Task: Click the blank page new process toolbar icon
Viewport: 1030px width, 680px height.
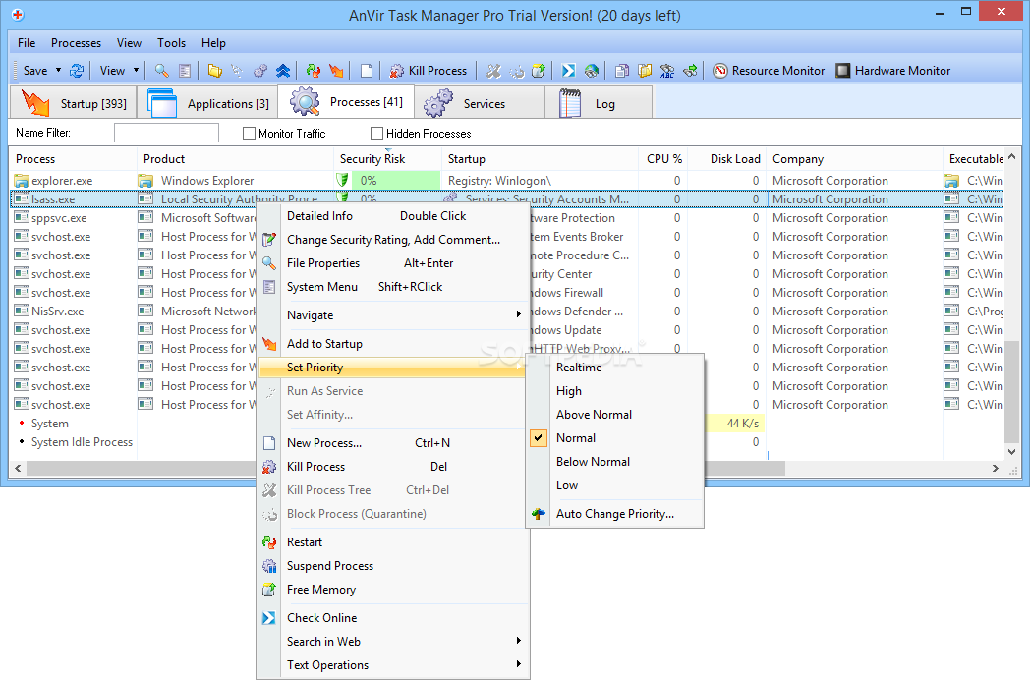Action: [367, 71]
